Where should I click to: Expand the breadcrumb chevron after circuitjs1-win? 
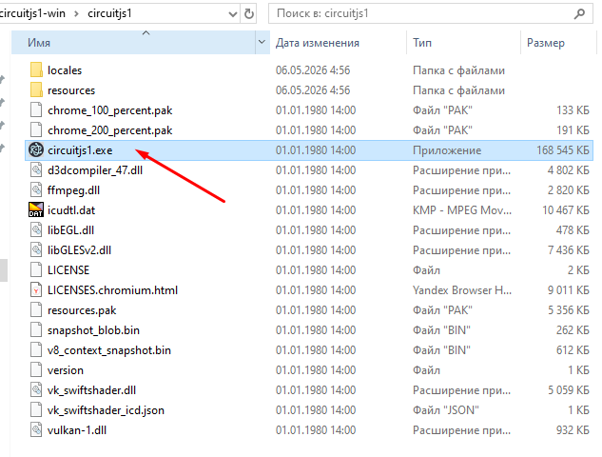pyautogui.click(x=76, y=14)
